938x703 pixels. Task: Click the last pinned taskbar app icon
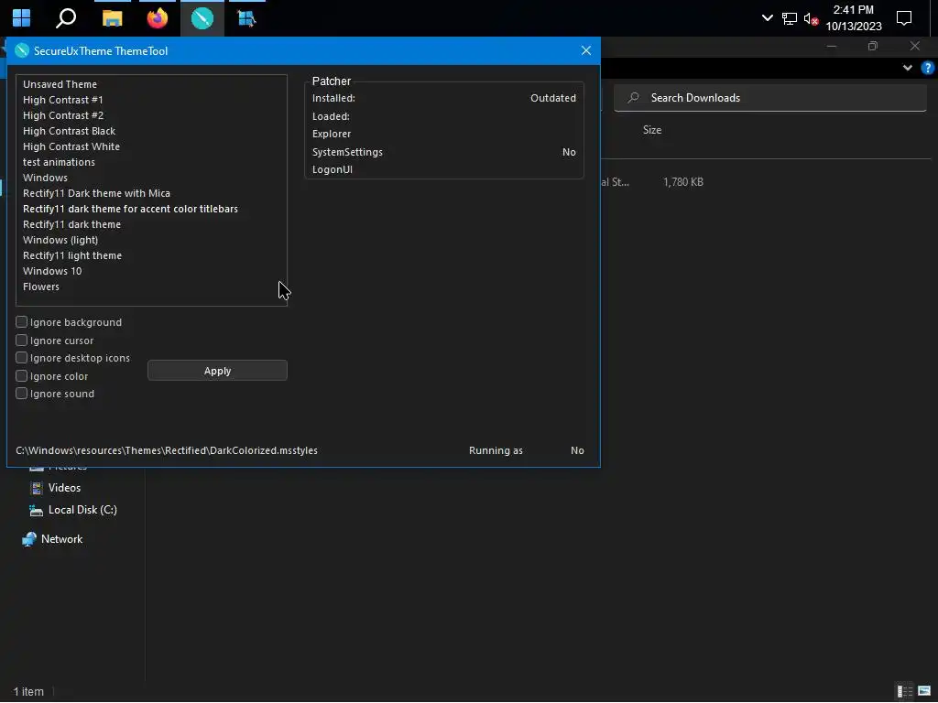[246, 18]
